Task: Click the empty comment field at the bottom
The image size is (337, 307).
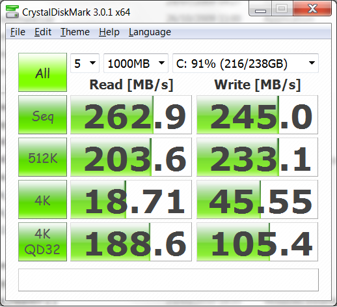Action: coord(168,280)
